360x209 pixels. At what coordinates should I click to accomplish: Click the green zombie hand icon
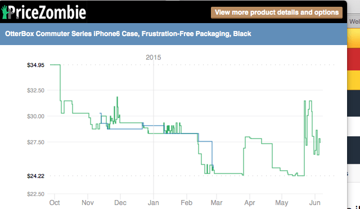pyautogui.click(x=4, y=12)
